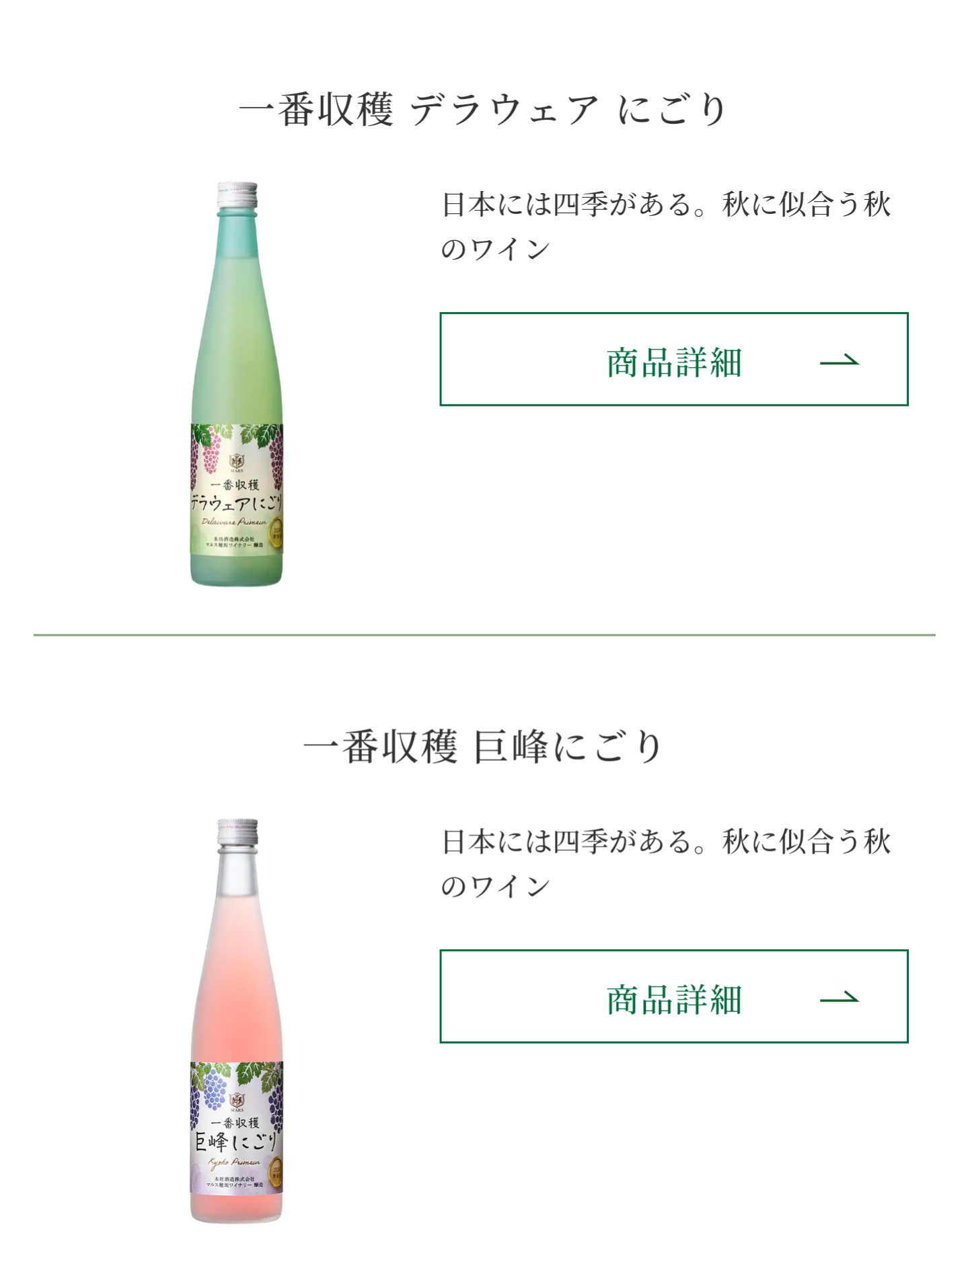Click the 一番収穫 巨峰にごり heading
The image size is (968, 1262).
point(484,747)
